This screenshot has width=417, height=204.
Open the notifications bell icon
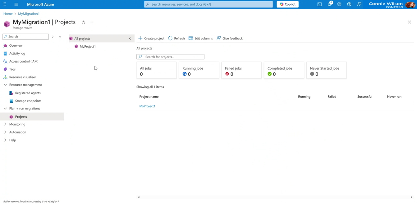(330, 4)
